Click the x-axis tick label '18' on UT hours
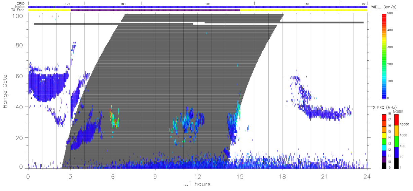Viewport: 413px width, 191px height. pyautogui.click(x=283, y=177)
